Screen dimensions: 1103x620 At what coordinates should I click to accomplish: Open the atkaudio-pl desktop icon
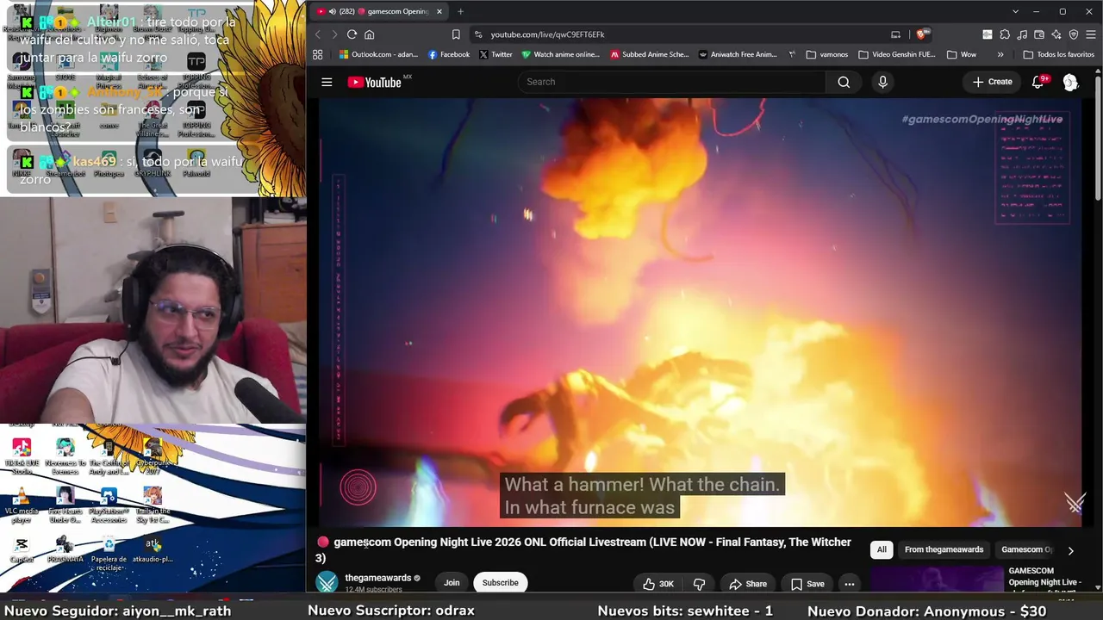click(153, 550)
